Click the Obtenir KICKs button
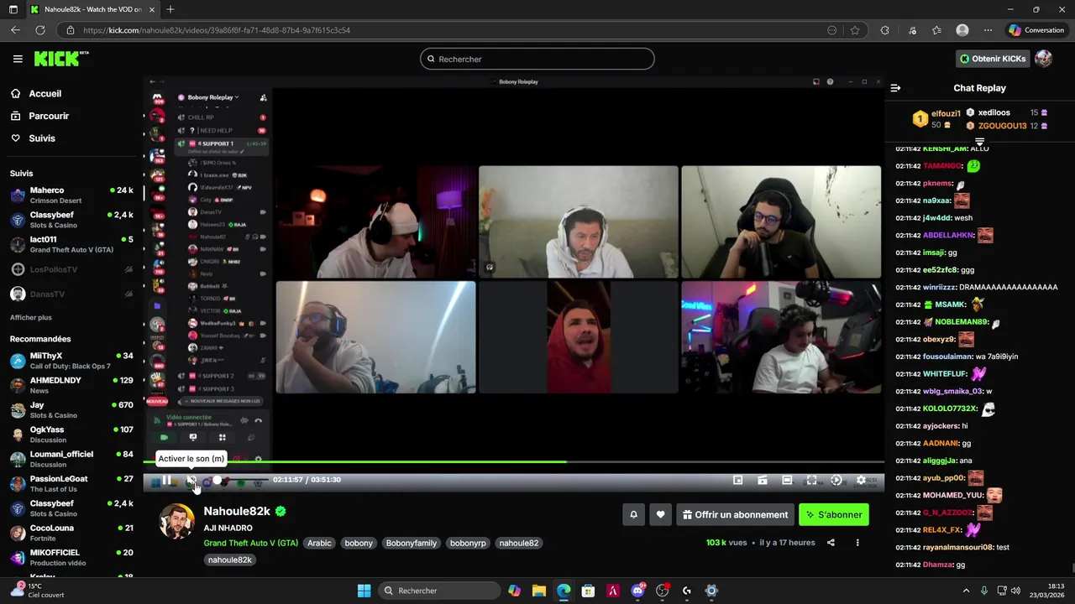The width and height of the screenshot is (1075, 604). [x=993, y=59]
